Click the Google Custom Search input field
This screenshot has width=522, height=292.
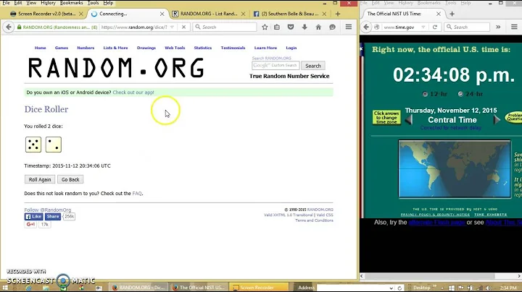[x=275, y=66]
